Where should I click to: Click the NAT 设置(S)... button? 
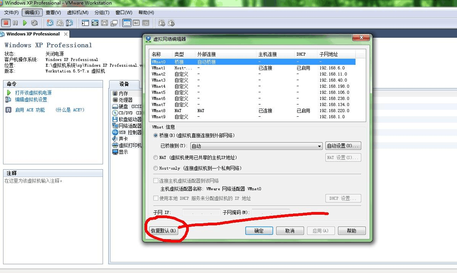(343, 157)
